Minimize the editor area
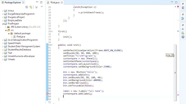 172,2
